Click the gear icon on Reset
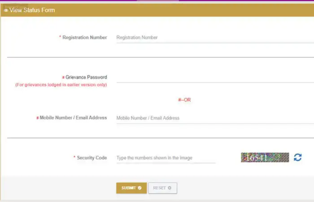314x202 pixels. pos(170,188)
